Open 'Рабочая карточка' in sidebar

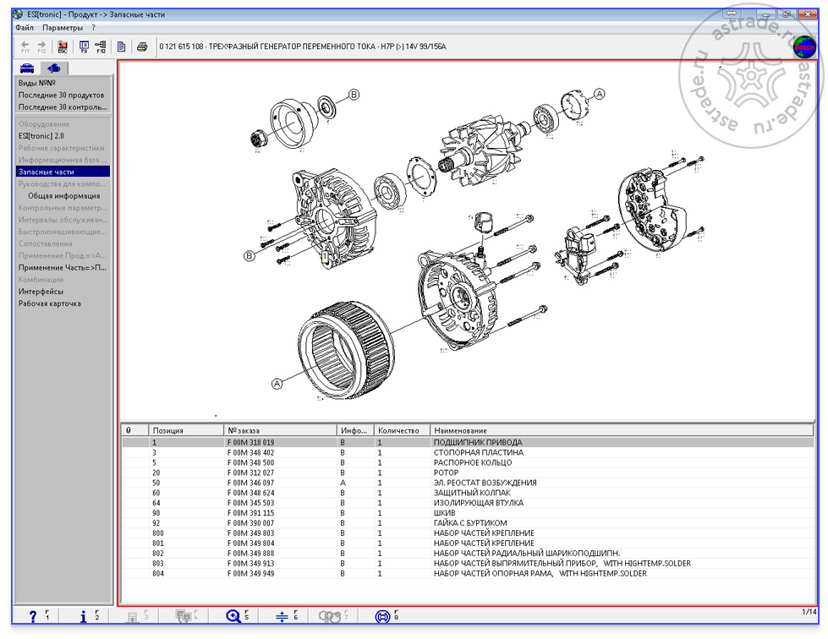(50, 303)
